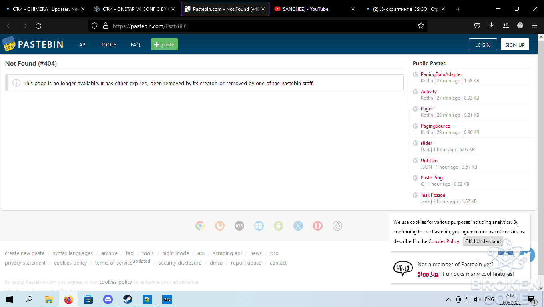Bookmark this page with the star icon
This screenshot has width=544, height=307.
click(421, 26)
